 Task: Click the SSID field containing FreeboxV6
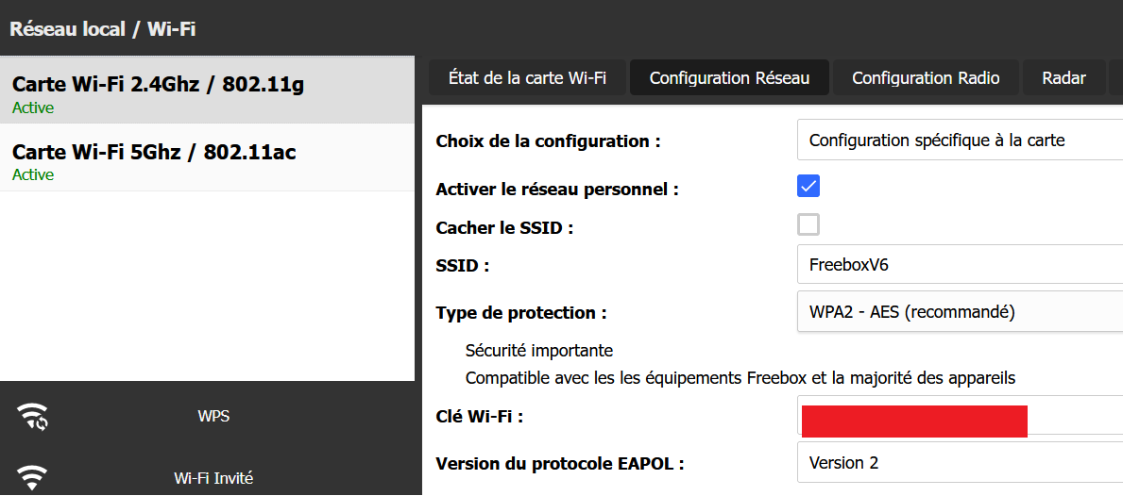tap(960, 264)
